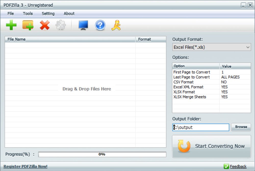Click the Value column header

point(235,66)
